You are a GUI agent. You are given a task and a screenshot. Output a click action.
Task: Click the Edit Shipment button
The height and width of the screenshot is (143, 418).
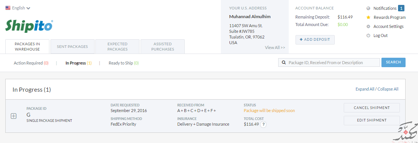[372, 120]
